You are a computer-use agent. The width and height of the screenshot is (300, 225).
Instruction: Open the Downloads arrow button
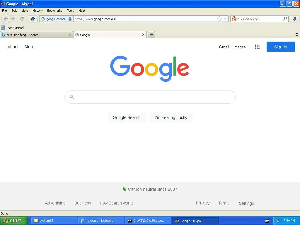pos(295,19)
